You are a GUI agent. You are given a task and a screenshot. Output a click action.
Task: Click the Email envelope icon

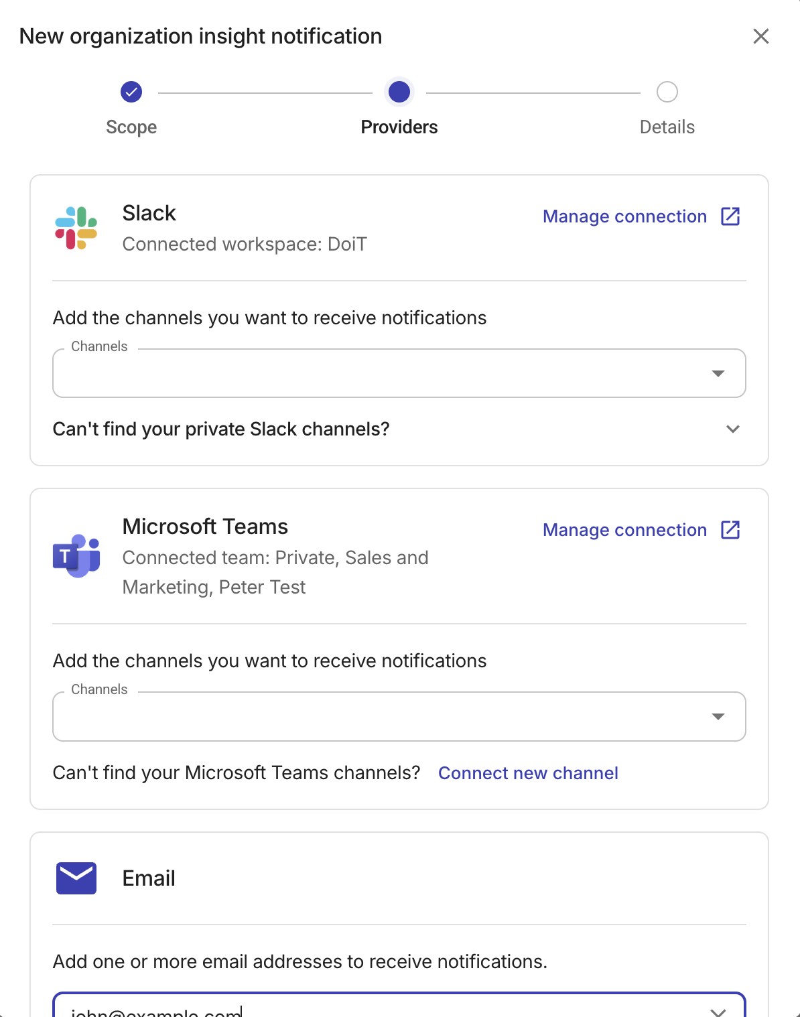(76, 878)
